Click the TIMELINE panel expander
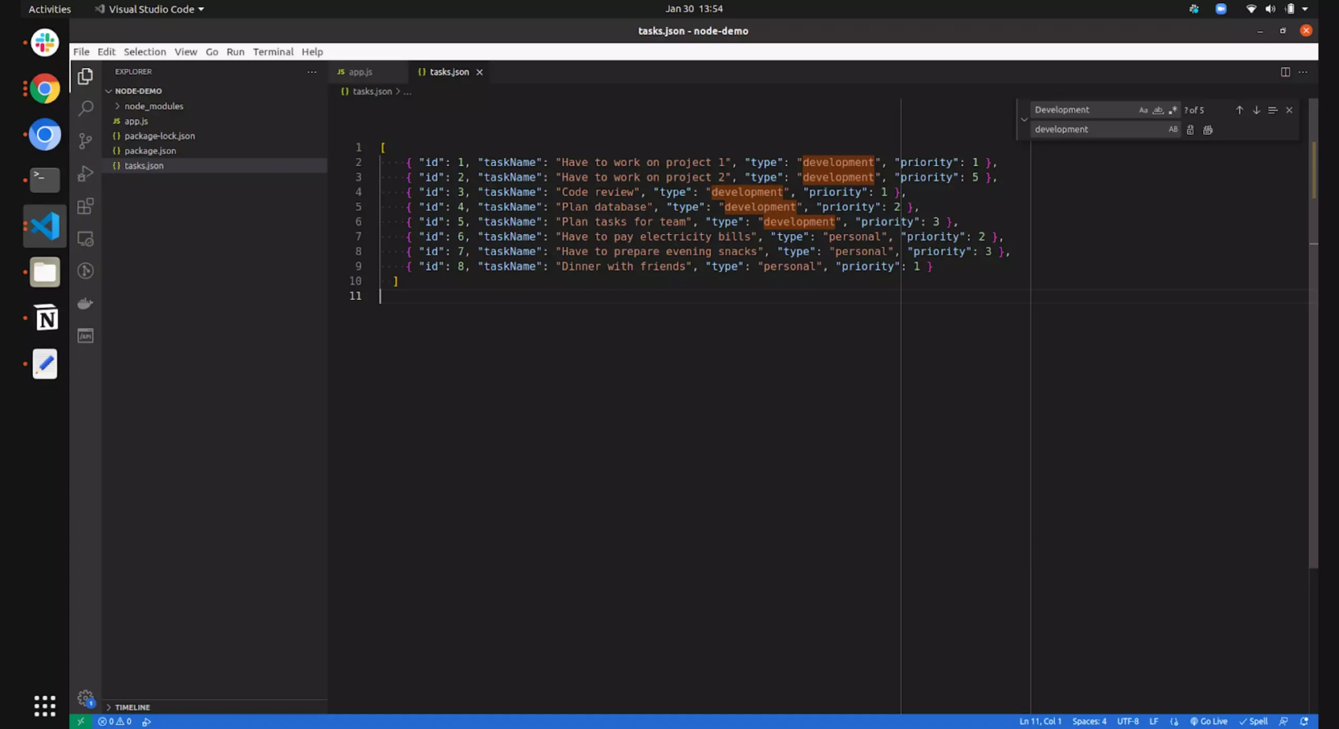Image resolution: width=1339 pixels, height=729 pixels. tap(109, 708)
